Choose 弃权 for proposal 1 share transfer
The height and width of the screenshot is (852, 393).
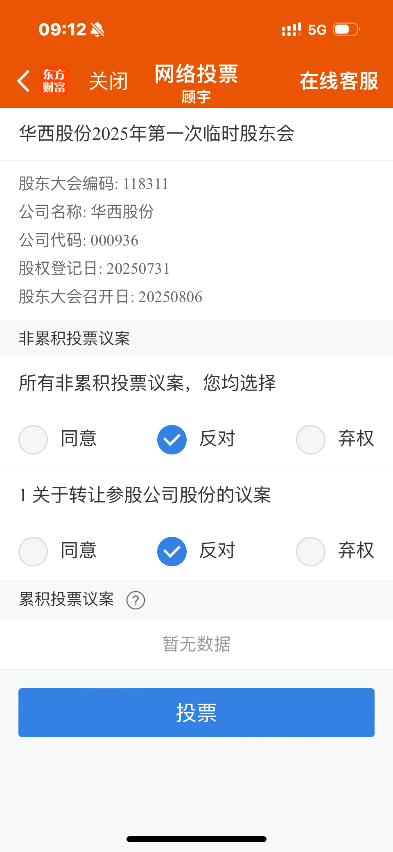[x=335, y=551]
